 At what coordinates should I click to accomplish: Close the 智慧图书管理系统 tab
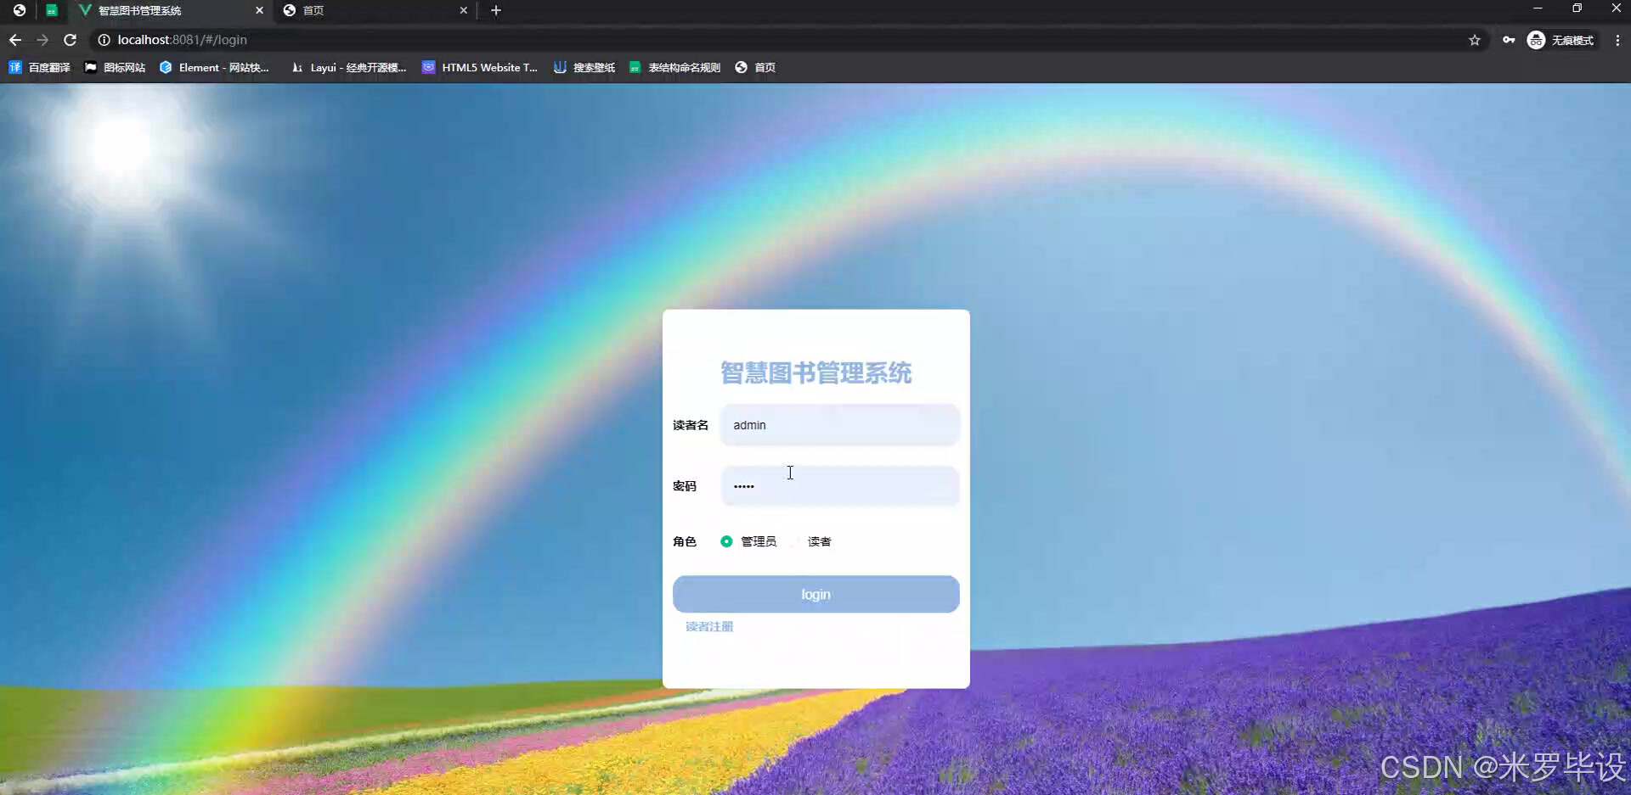(x=259, y=10)
